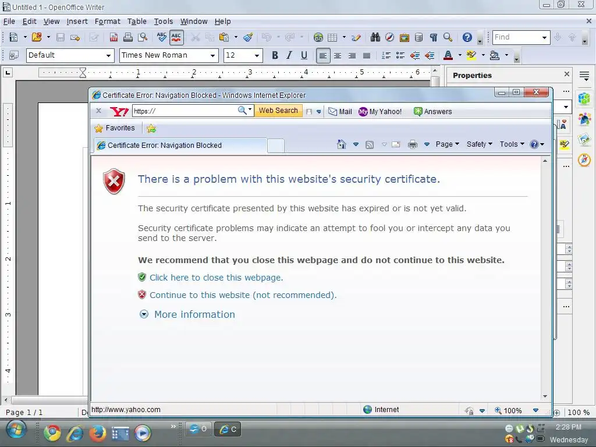Screen dimensions: 596x447
Task: Click the Open file folder icon
Action: (37, 37)
